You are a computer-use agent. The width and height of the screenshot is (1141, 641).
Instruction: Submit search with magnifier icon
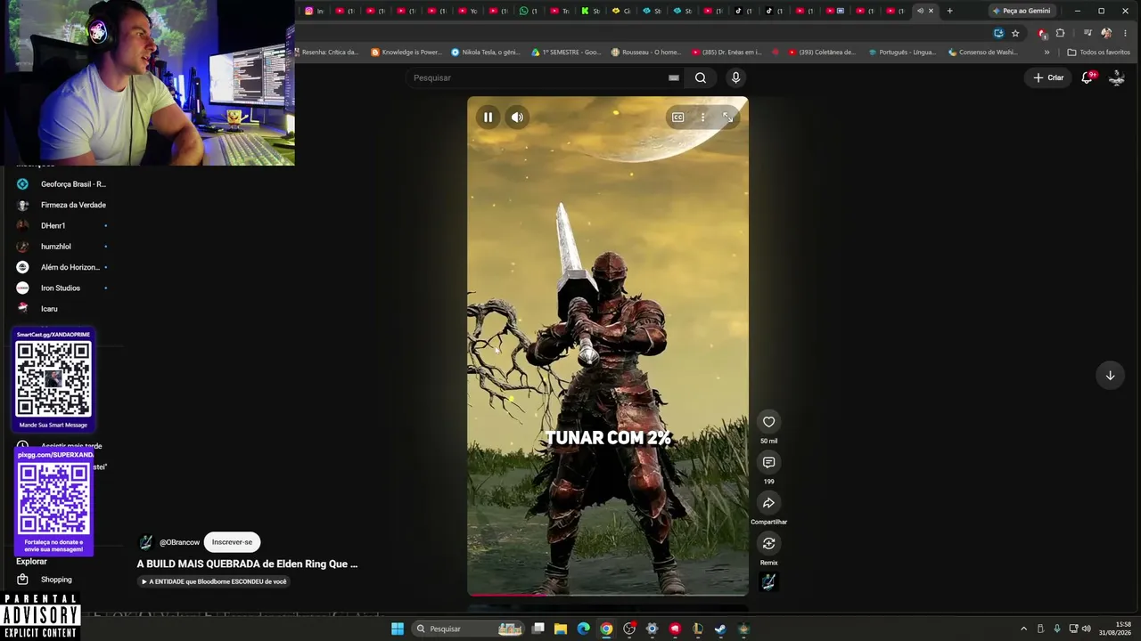(701, 77)
